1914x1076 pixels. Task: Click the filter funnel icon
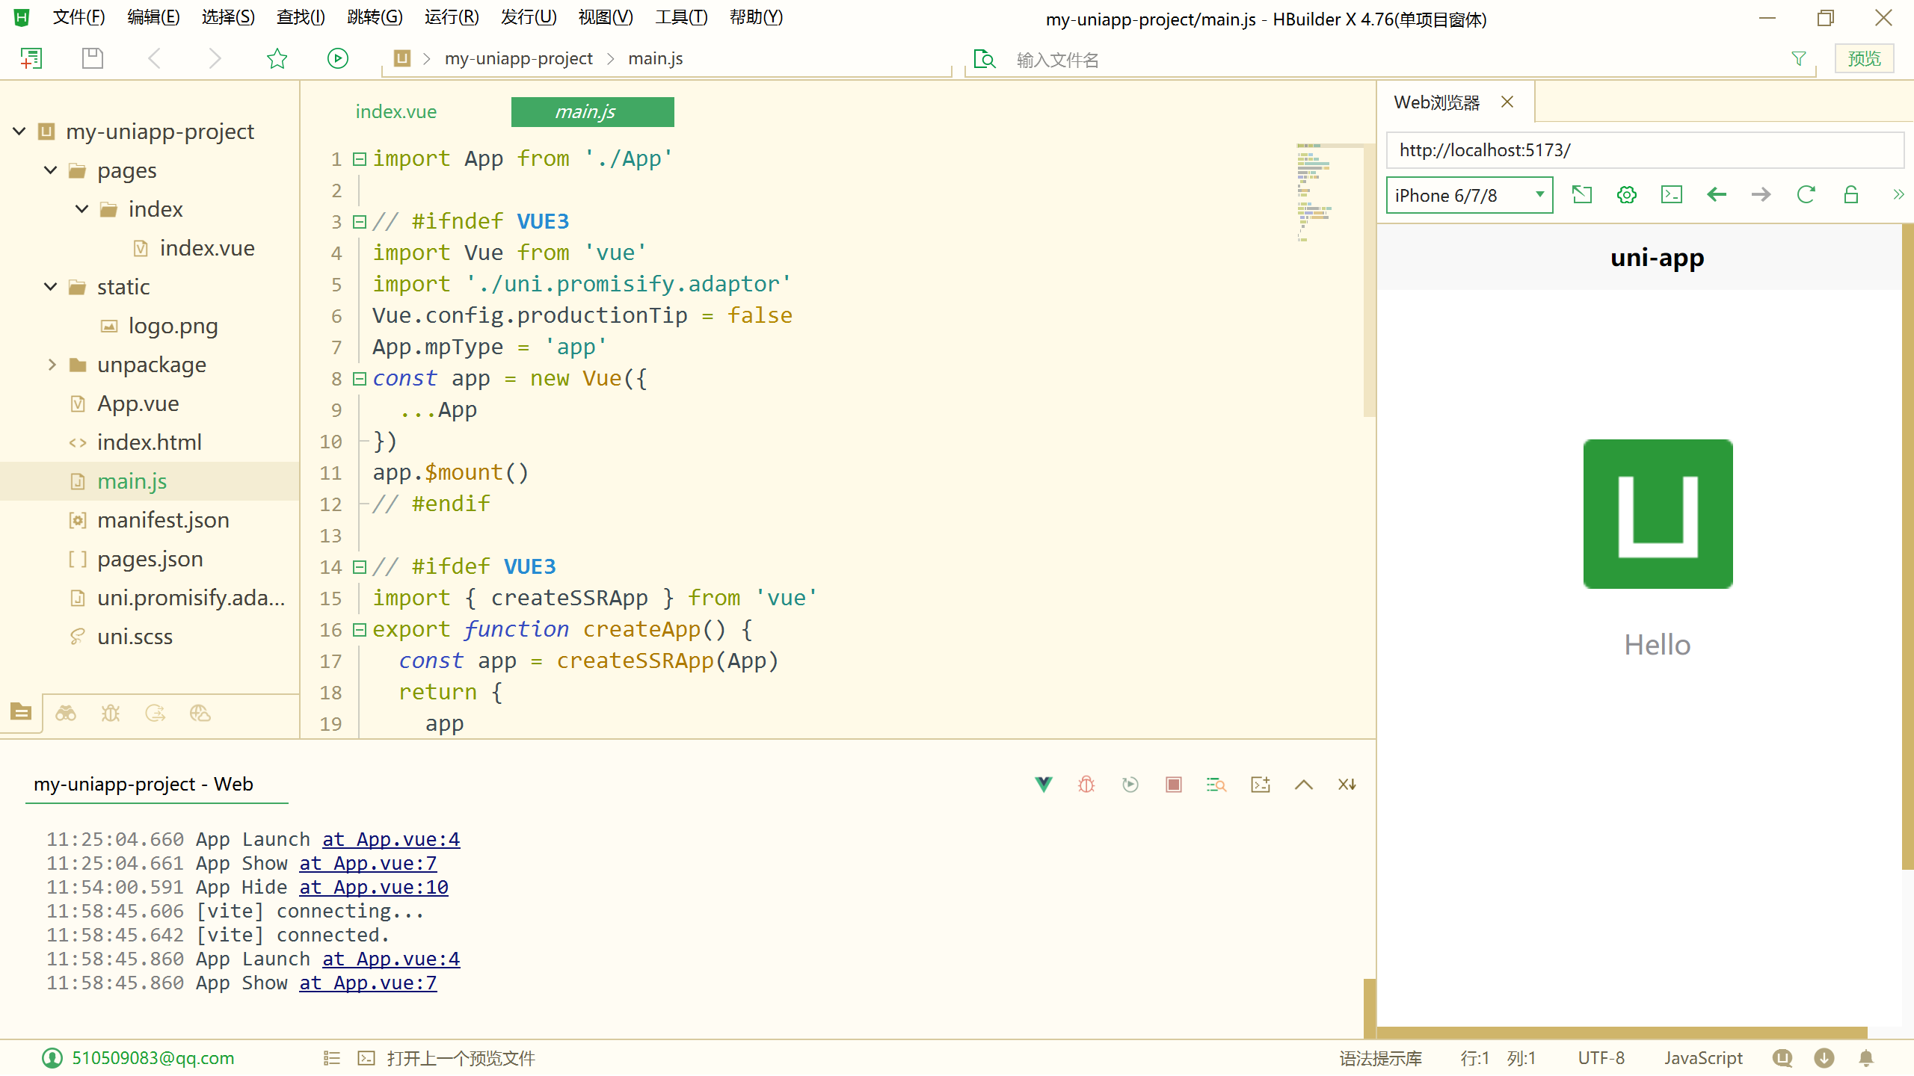click(x=1799, y=58)
